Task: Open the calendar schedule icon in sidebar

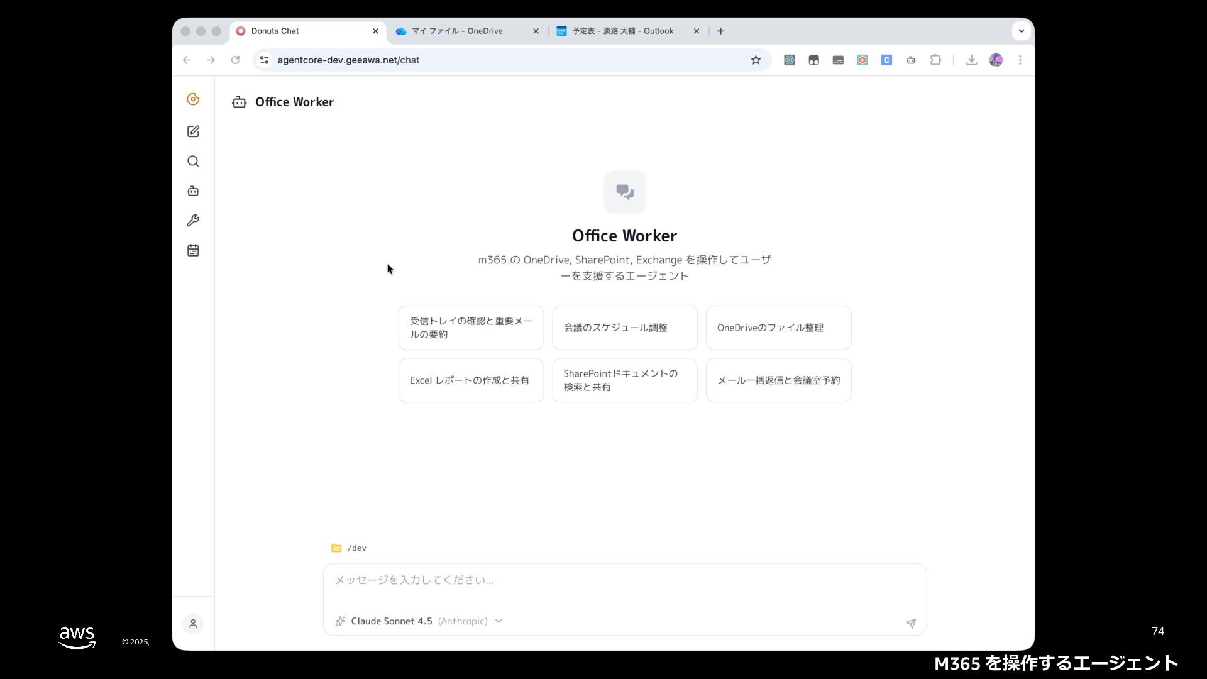Action: point(193,250)
